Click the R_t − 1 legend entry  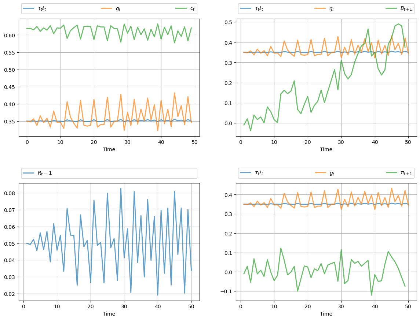pos(44,173)
